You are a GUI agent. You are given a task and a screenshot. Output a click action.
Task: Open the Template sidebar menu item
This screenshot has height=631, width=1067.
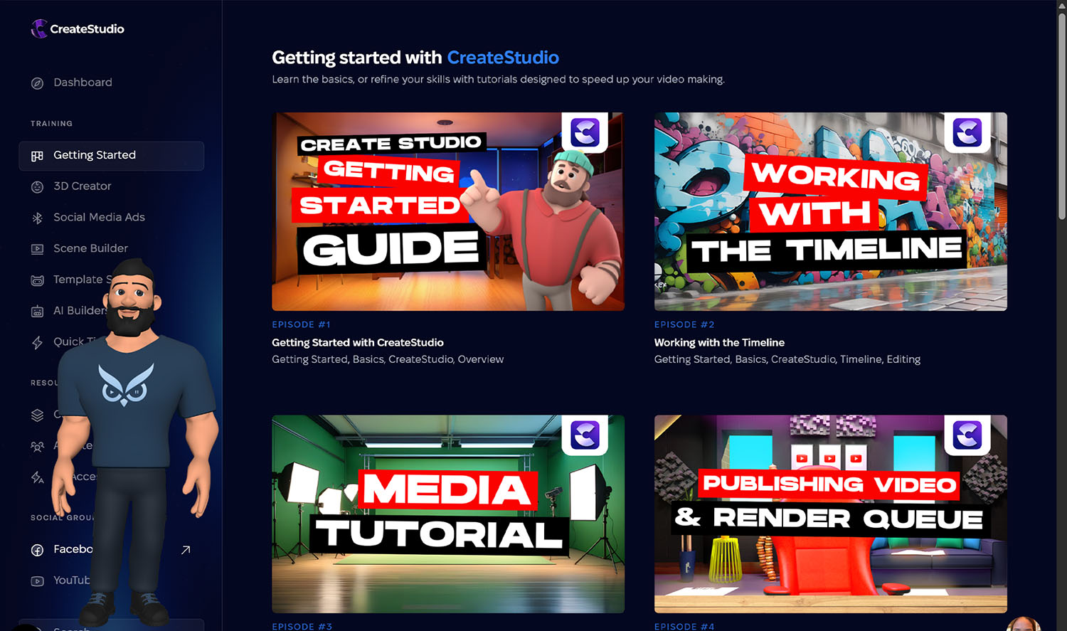(x=77, y=280)
